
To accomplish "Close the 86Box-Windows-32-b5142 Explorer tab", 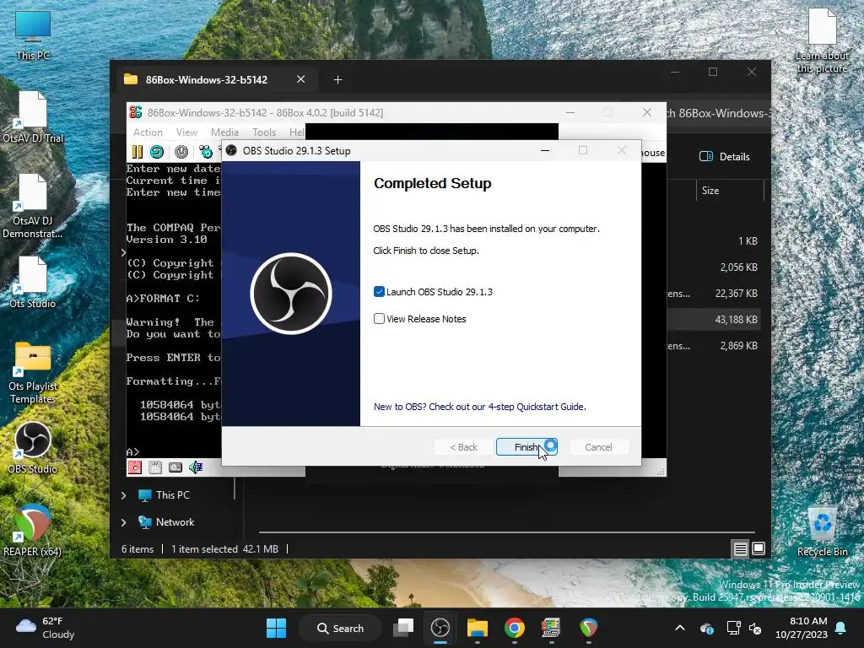I will point(301,79).
